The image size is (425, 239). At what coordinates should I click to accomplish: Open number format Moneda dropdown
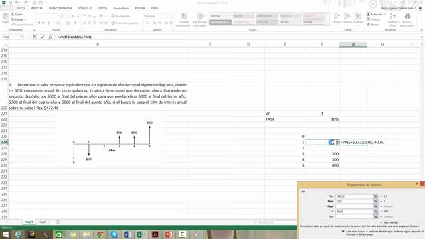(171, 16)
